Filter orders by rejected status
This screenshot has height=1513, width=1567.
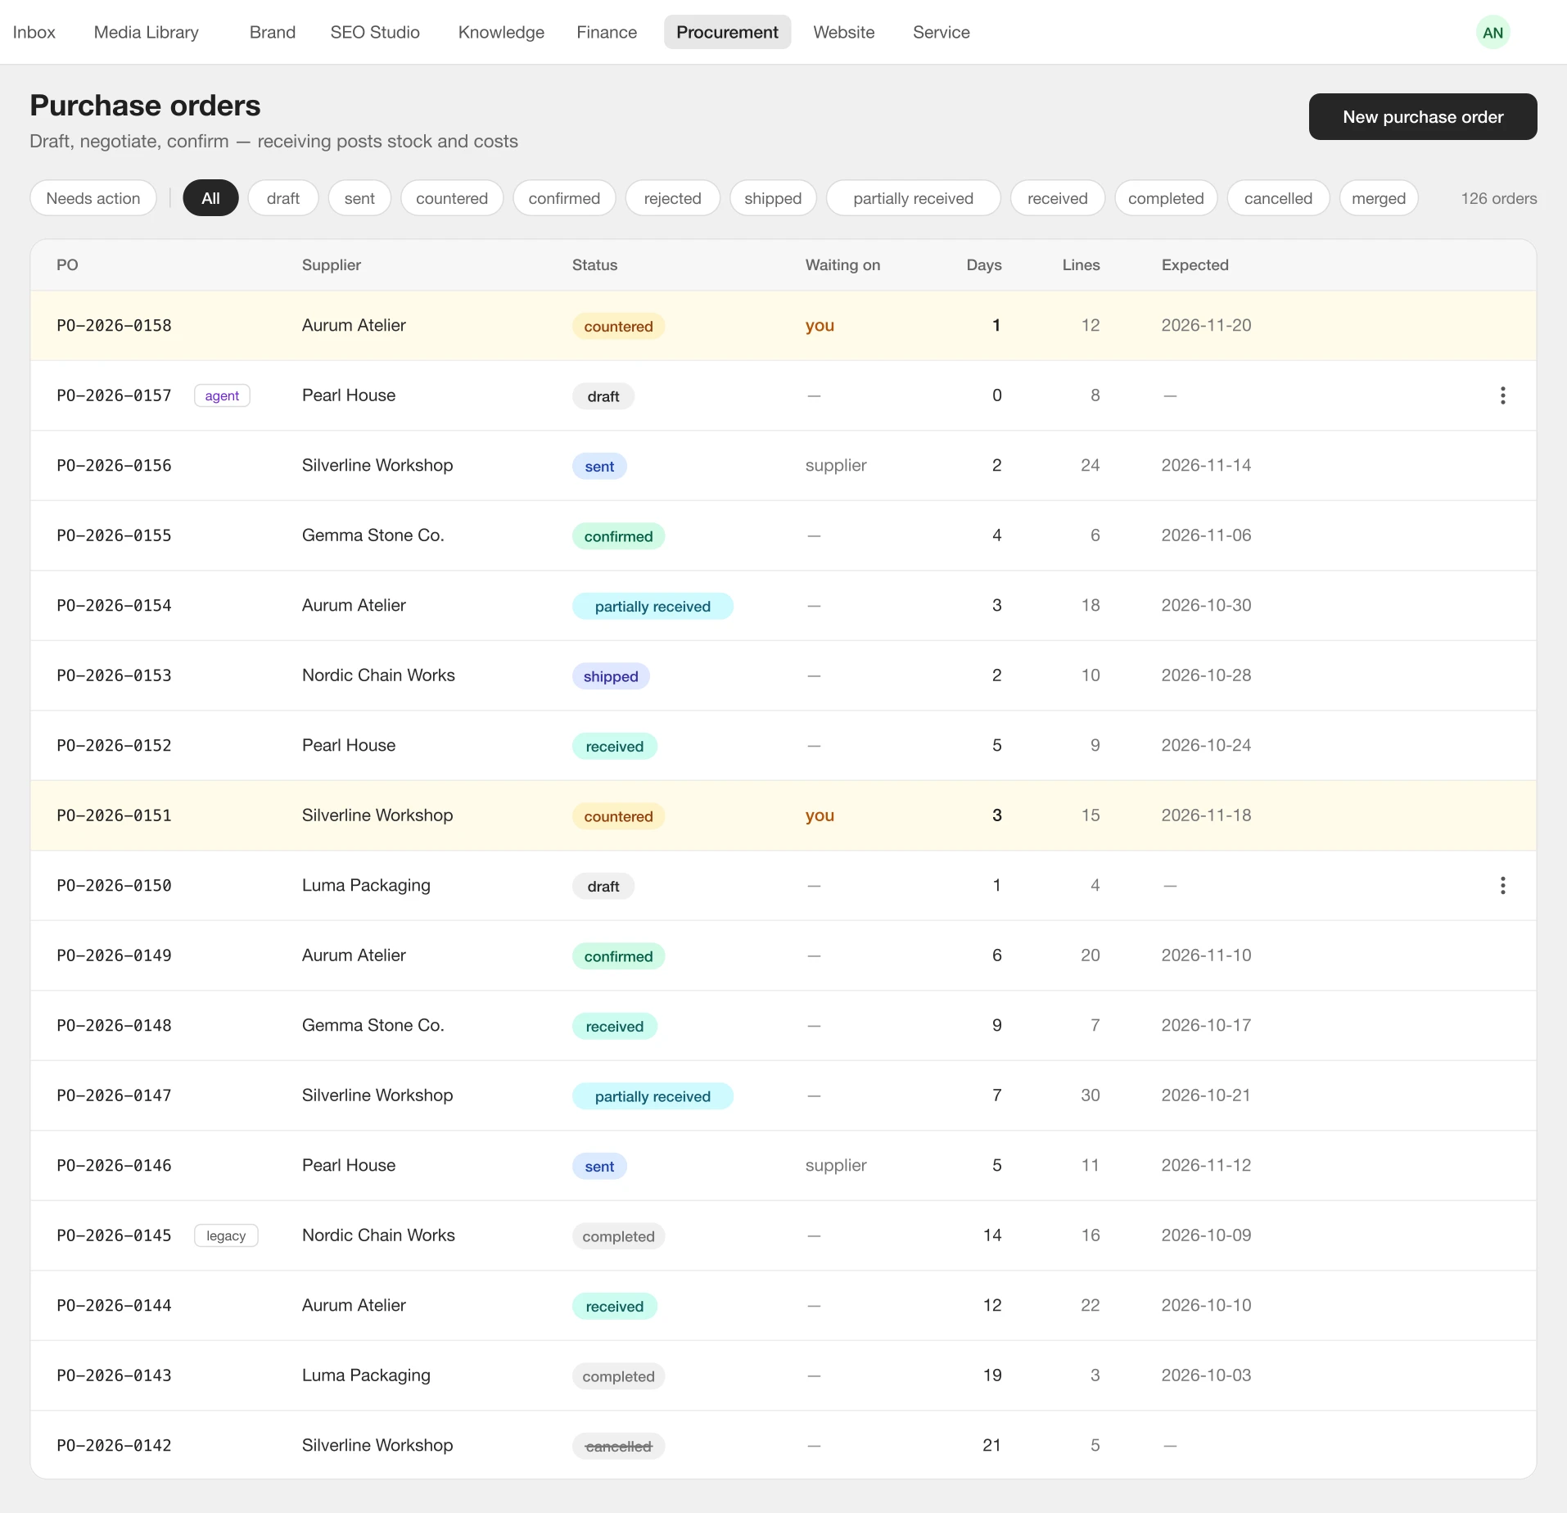(673, 198)
